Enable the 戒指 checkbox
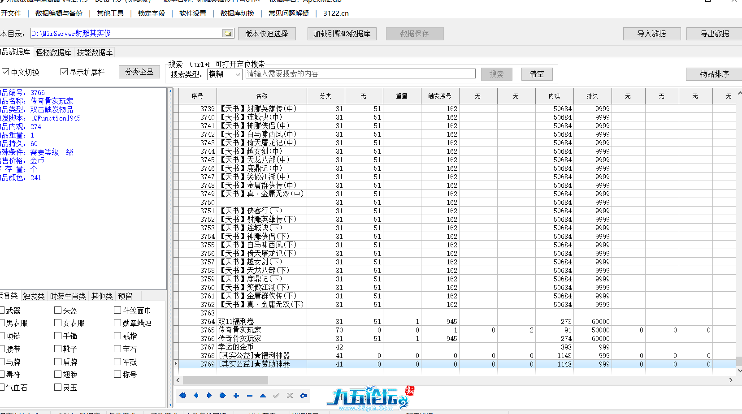 [x=117, y=336]
